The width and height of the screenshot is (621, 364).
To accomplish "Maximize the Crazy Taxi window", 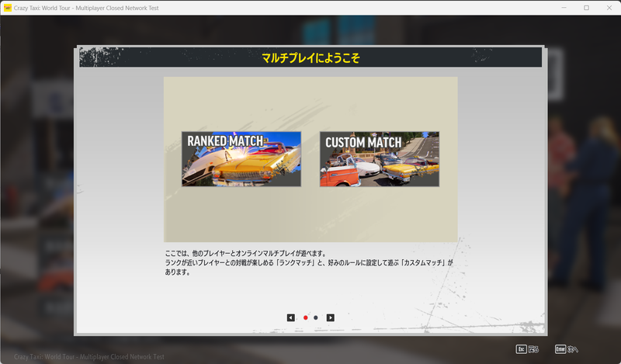I will [x=587, y=8].
